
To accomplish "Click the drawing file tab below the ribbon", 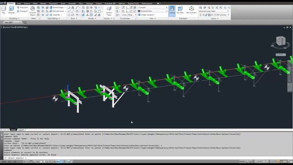I will click(x=12, y=22).
